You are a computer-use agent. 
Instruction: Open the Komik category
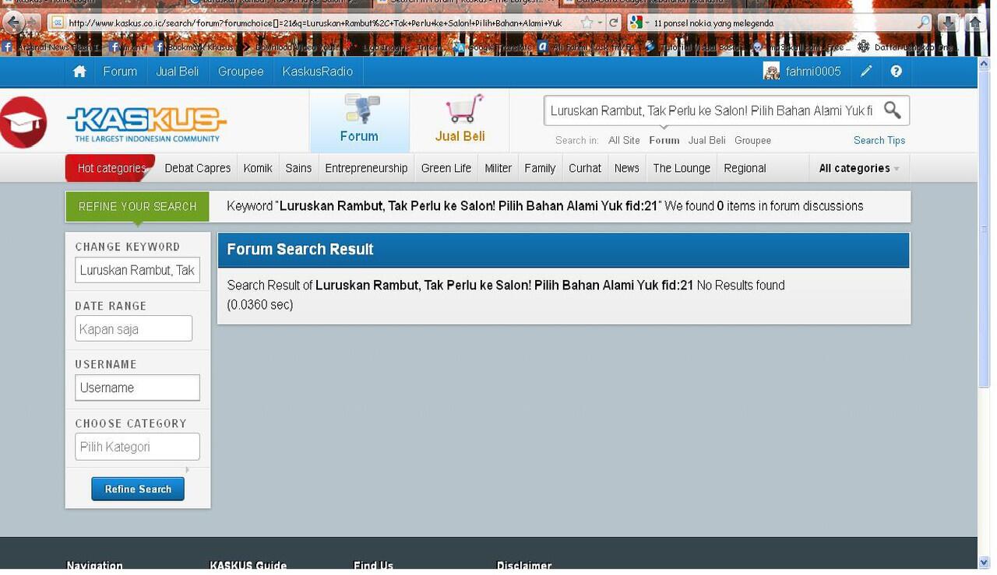(258, 168)
